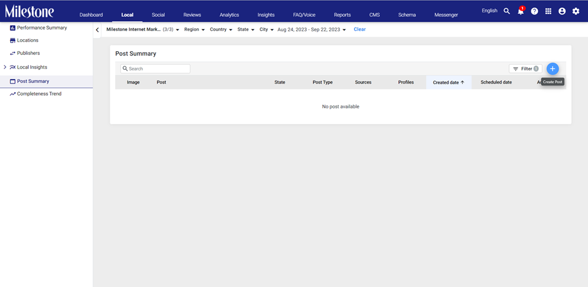Open Post Summary in sidebar
Viewport: 588px width, 287px height.
(33, 81)
